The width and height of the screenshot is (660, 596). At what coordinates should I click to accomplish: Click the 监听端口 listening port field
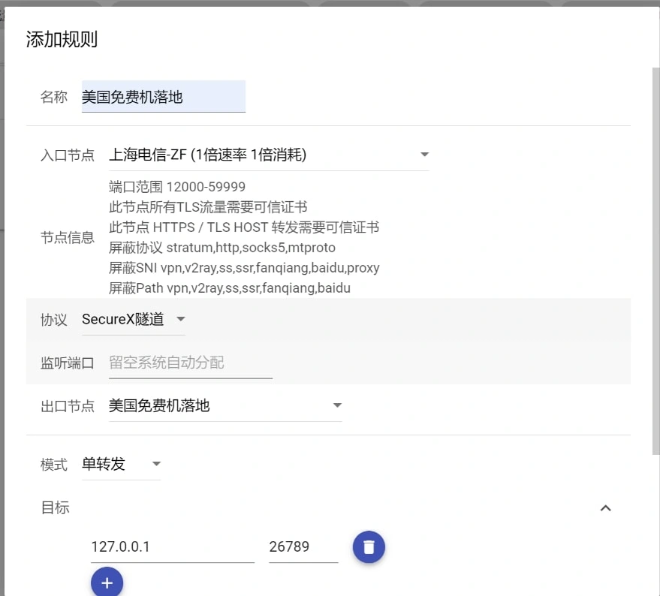click(190, 363)
